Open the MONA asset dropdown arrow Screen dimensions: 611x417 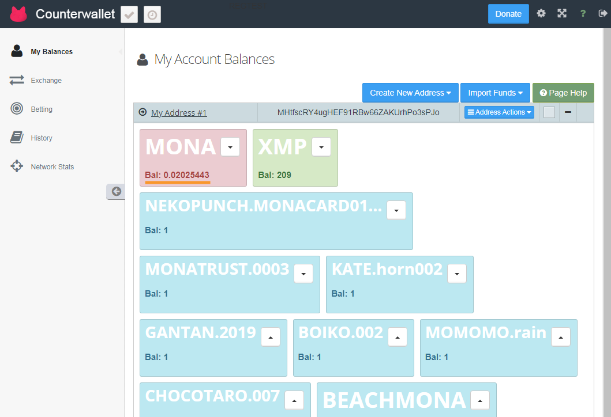pos(230,147)
